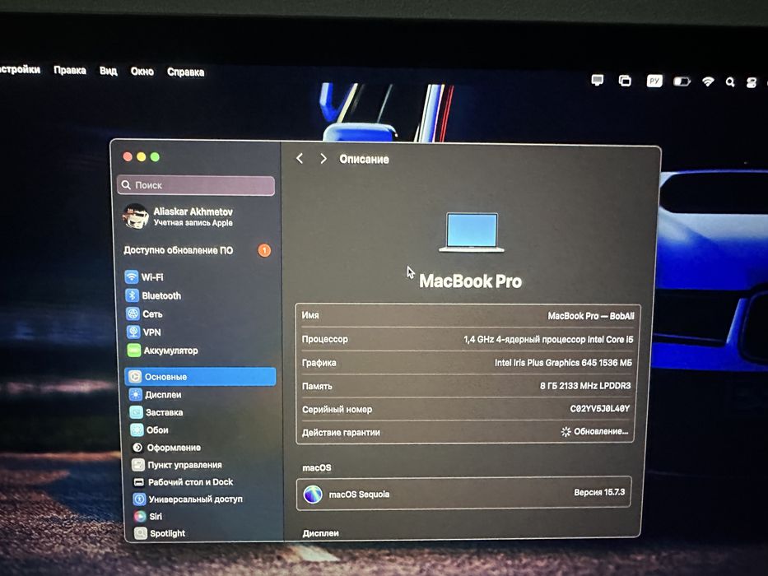Open Доступно обновление ПО notification

pyautogui.click(x=198, y=250)
